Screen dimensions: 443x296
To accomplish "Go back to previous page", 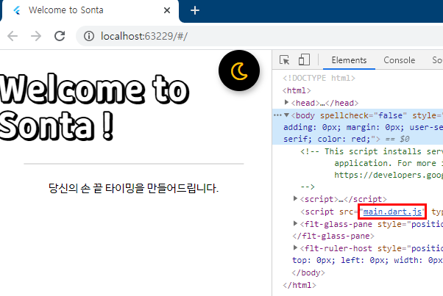I will tap(13, 36).
